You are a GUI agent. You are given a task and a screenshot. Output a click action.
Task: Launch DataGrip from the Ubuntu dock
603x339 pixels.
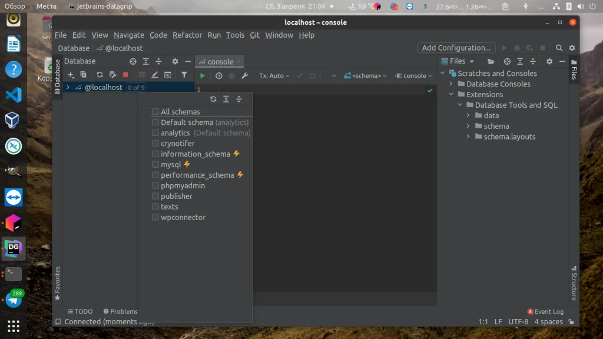click(13, 248)
